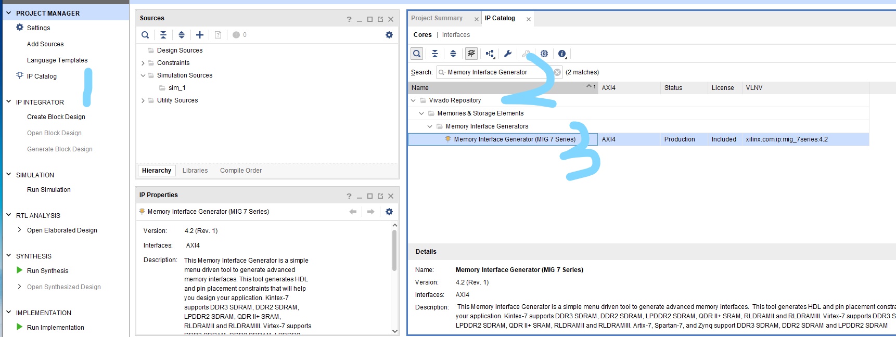Collapse Memories & Storage Elements node

point(421,113)
